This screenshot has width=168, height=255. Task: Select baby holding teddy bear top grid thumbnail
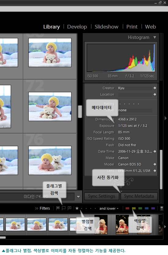pyautogui.click(x=50, y=52)
